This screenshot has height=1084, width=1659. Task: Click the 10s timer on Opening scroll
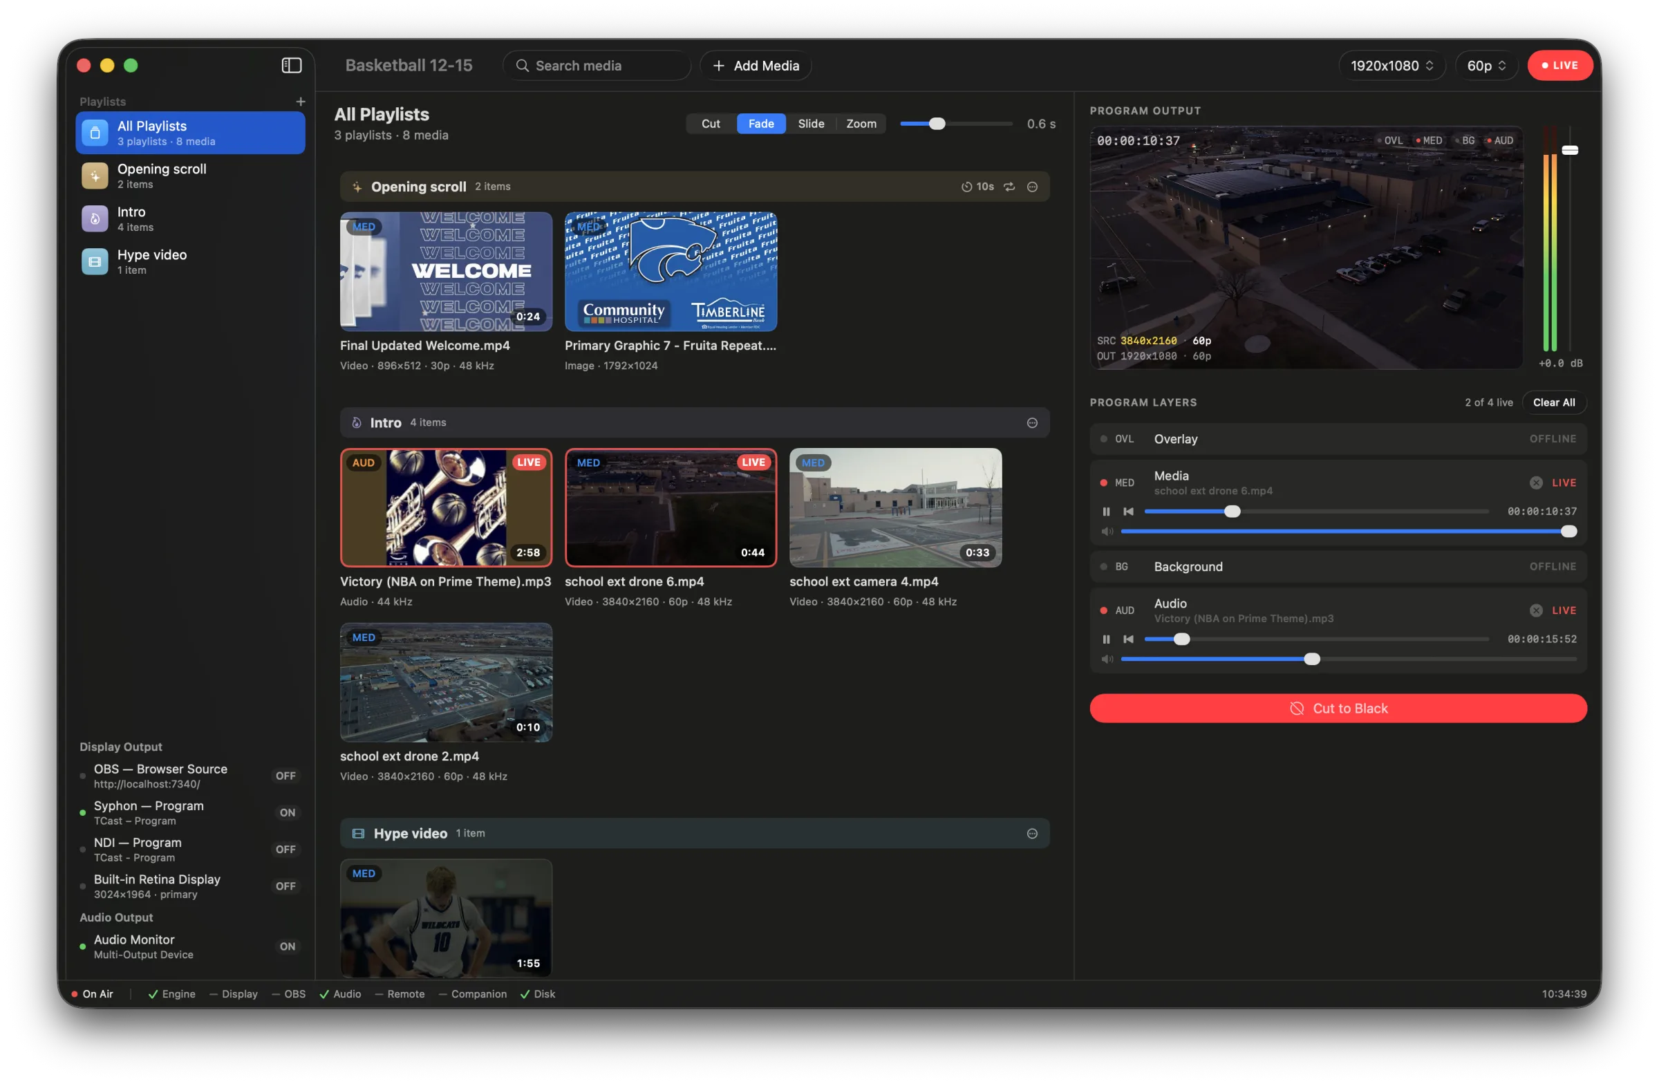977,187
